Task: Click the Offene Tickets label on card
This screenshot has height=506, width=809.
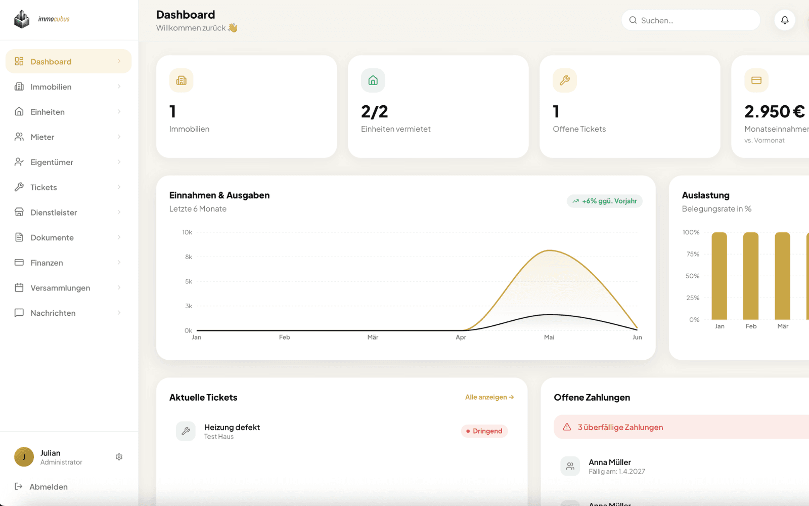Action: 579,129
